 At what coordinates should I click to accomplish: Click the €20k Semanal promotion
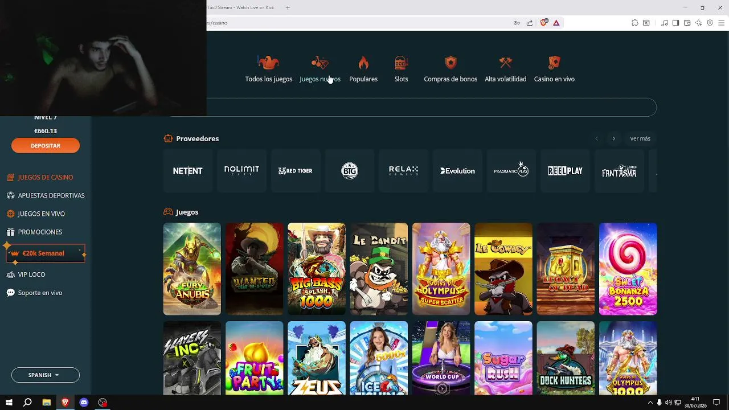(46, 253)
